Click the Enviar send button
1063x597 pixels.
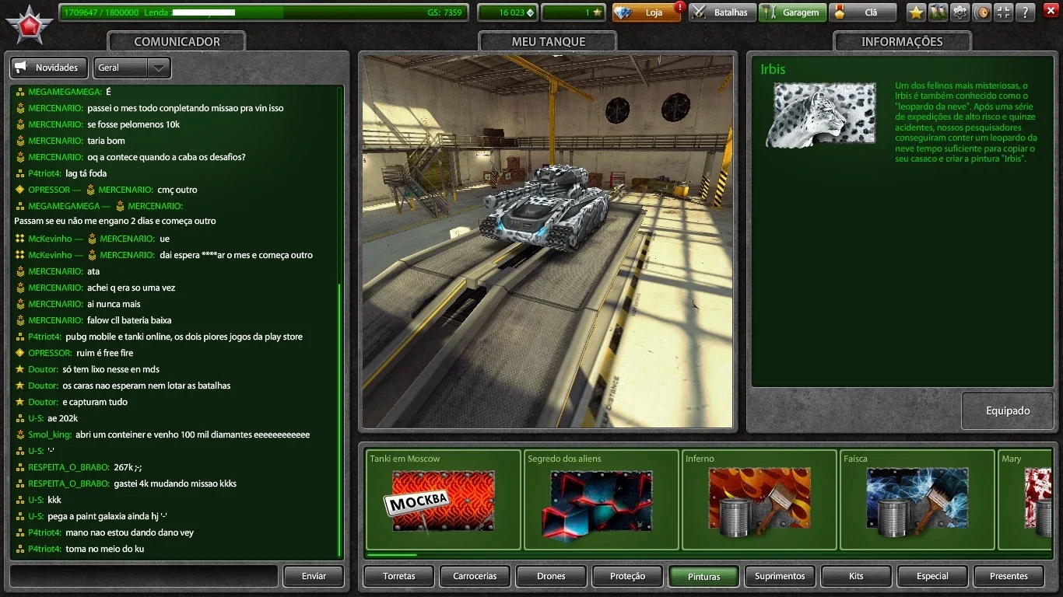[x=314, y=576]
